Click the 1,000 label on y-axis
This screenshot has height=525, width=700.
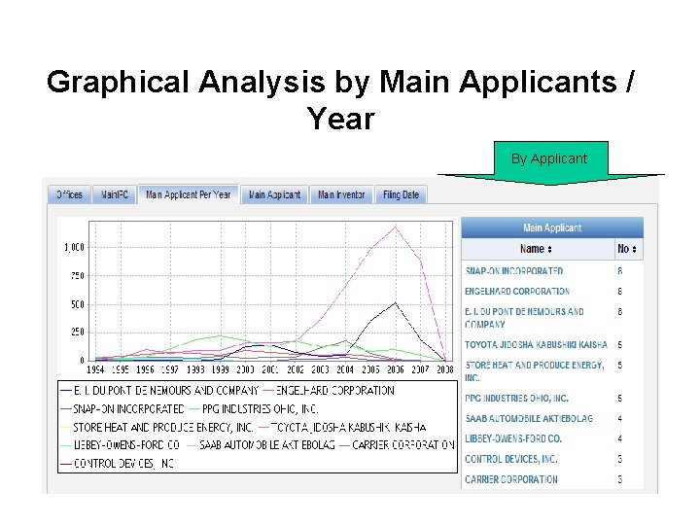[x=74, y=247]
